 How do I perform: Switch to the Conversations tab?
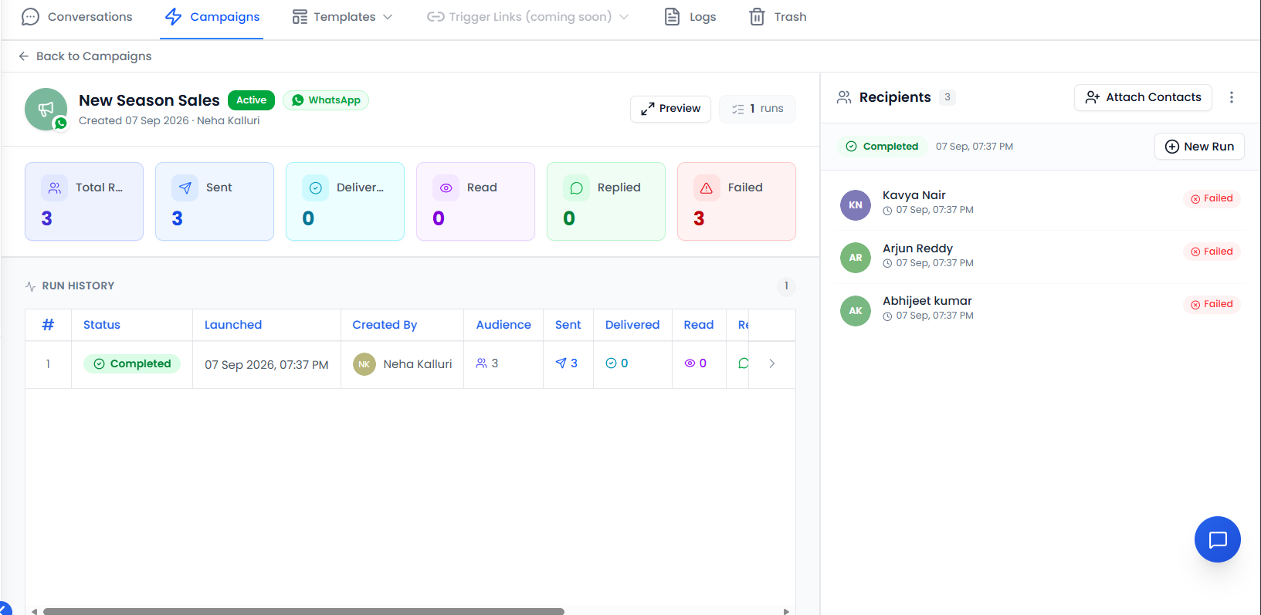(77, 17)
